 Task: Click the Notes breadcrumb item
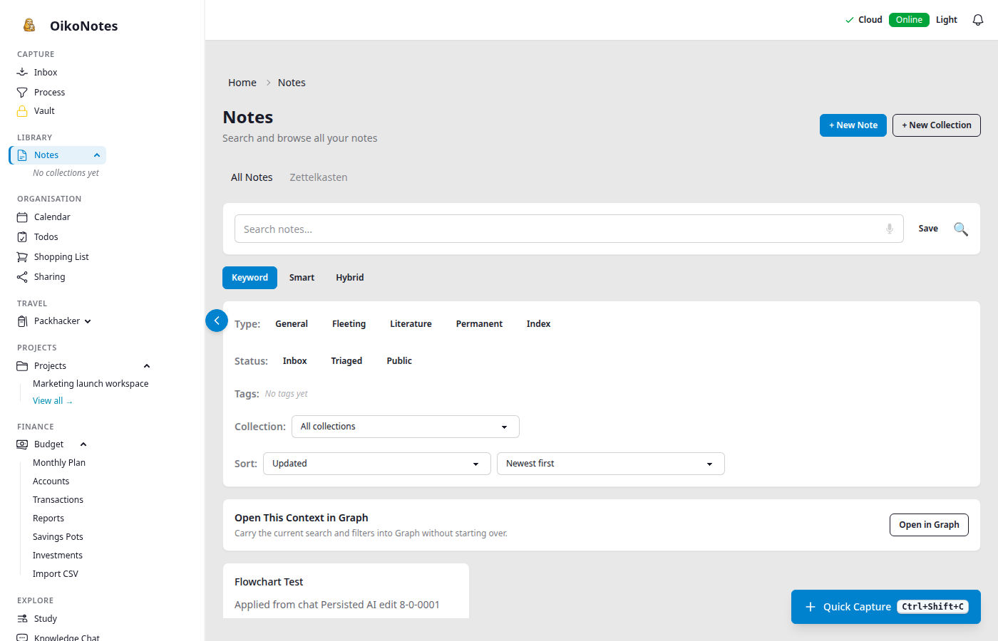292,83
